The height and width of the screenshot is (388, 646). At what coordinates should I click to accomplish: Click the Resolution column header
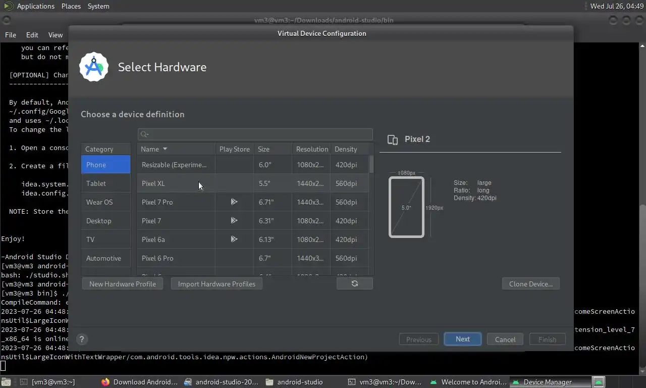(x=311, y=149)
